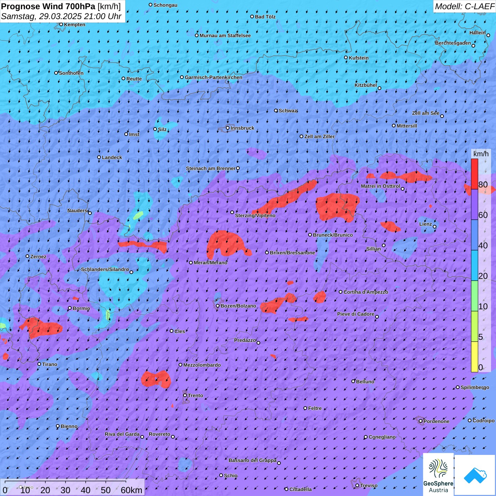
Task: Click the Tirano city marker
Action: [x=39, y=364]
